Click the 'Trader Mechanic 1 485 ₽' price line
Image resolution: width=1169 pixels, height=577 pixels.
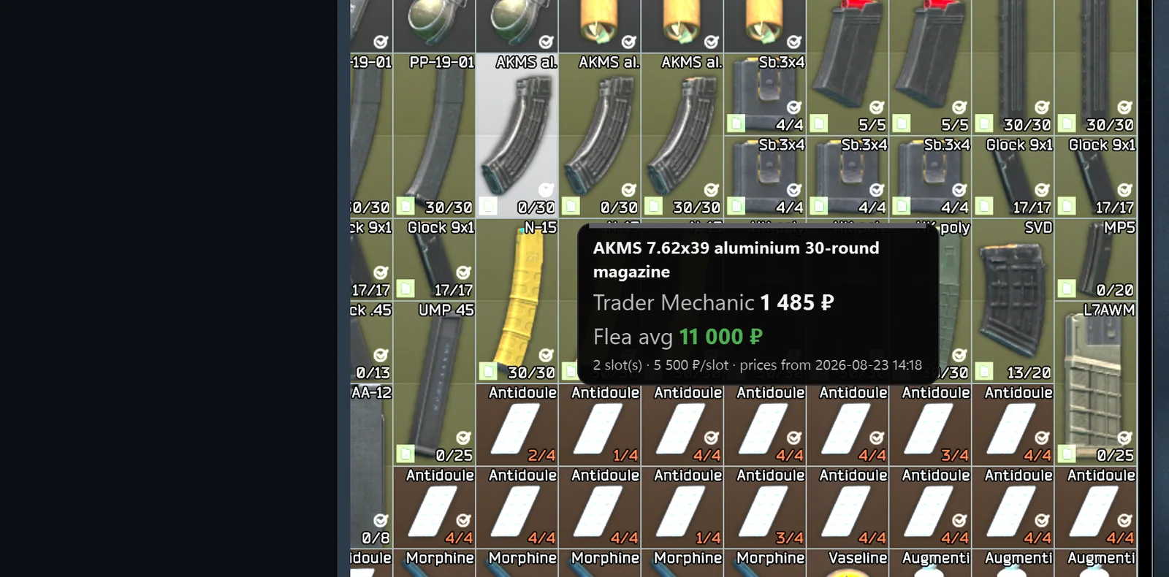[x=713, y=302]
